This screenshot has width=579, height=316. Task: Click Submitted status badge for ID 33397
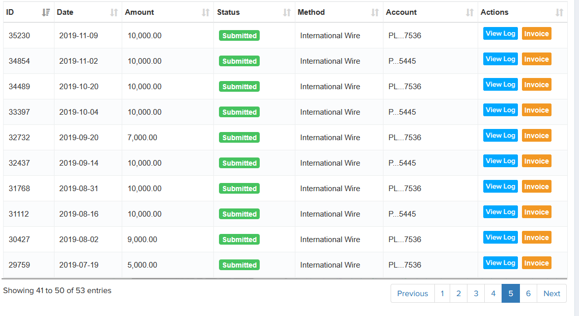pyautogui.click(x=239, y=112)
